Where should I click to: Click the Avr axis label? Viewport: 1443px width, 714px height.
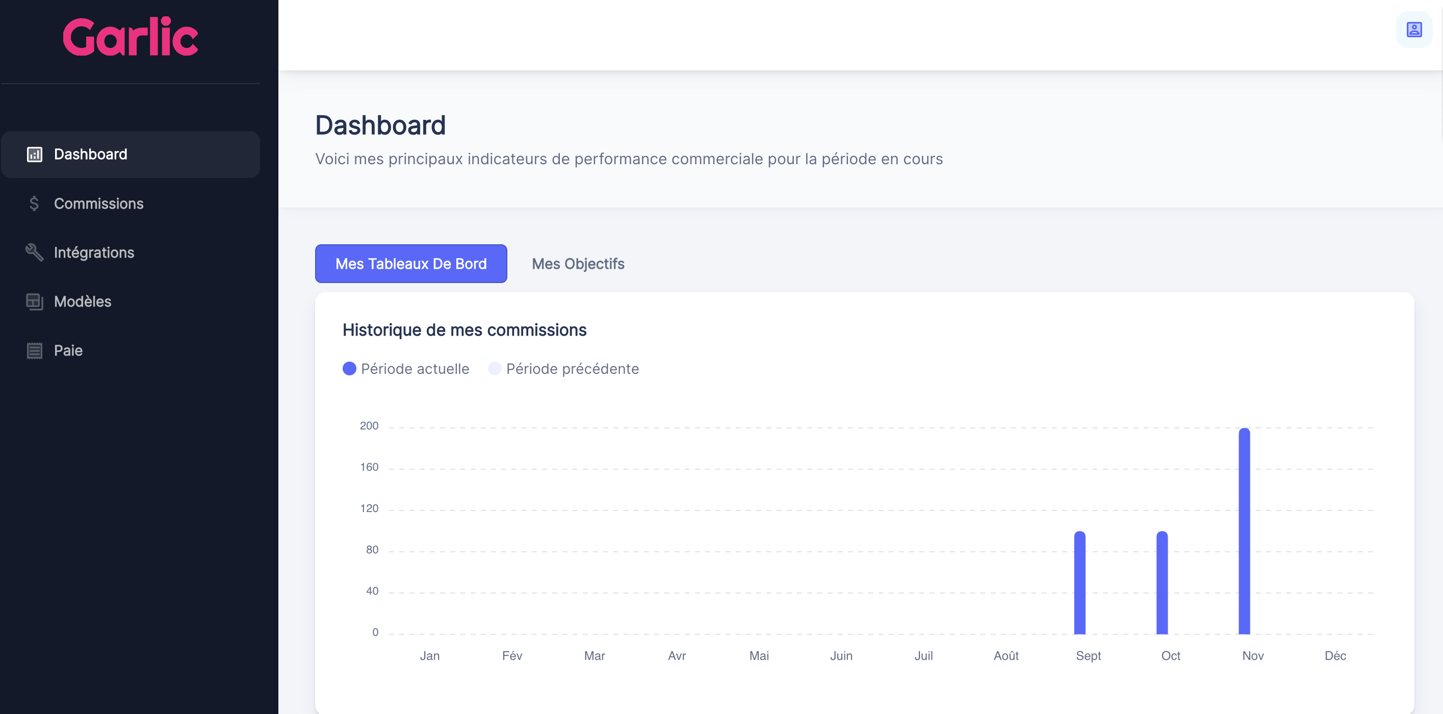[677, 655]
